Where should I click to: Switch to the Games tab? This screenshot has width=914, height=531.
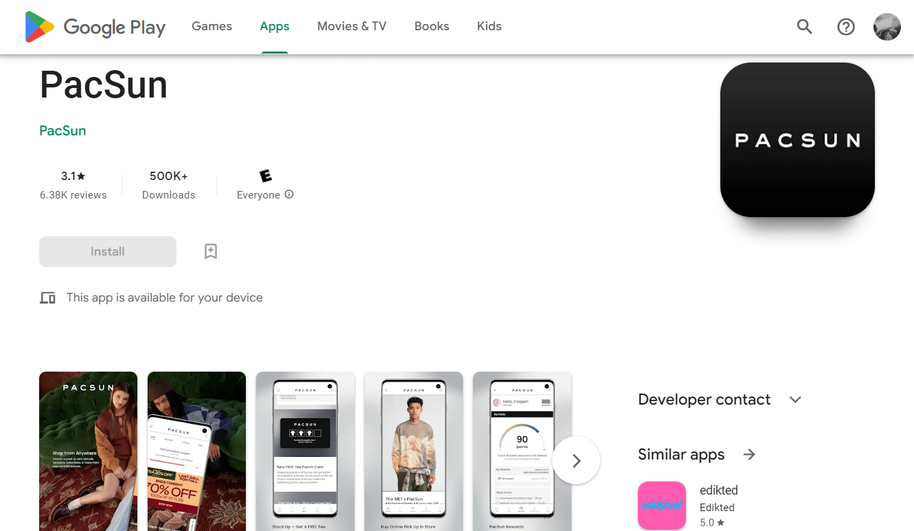[212, 26]
